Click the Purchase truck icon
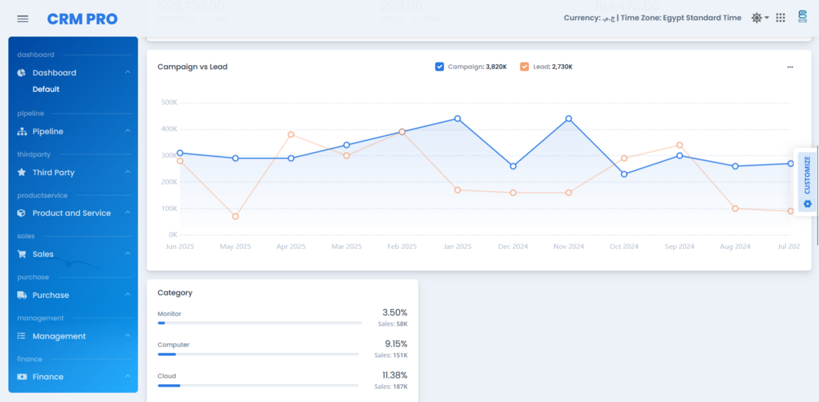 click(x=22, y=295)
